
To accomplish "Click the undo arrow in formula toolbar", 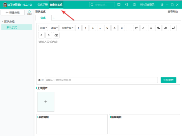I will 158,28.
